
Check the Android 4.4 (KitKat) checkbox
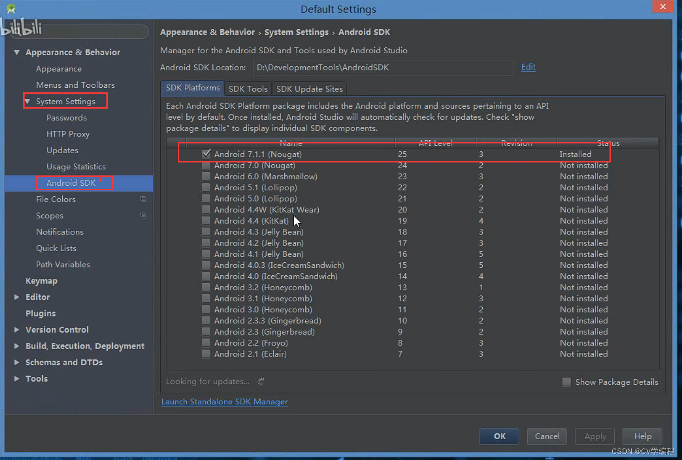click(206, 221)
